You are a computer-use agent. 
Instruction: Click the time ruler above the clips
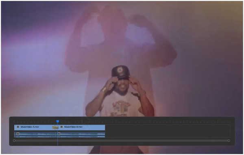122,121
